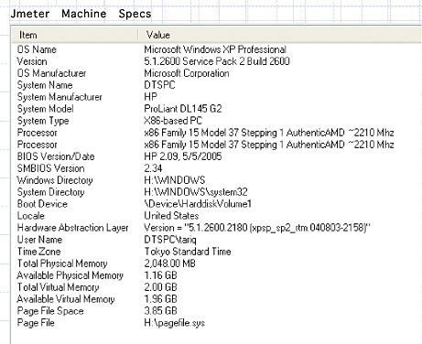
Task: Click the Item column header
Action: [75, 35]
